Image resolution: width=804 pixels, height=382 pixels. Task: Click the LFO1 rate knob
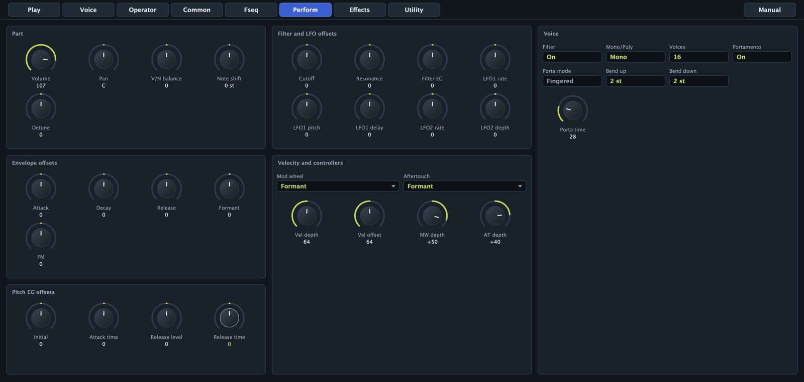point(495,59)
